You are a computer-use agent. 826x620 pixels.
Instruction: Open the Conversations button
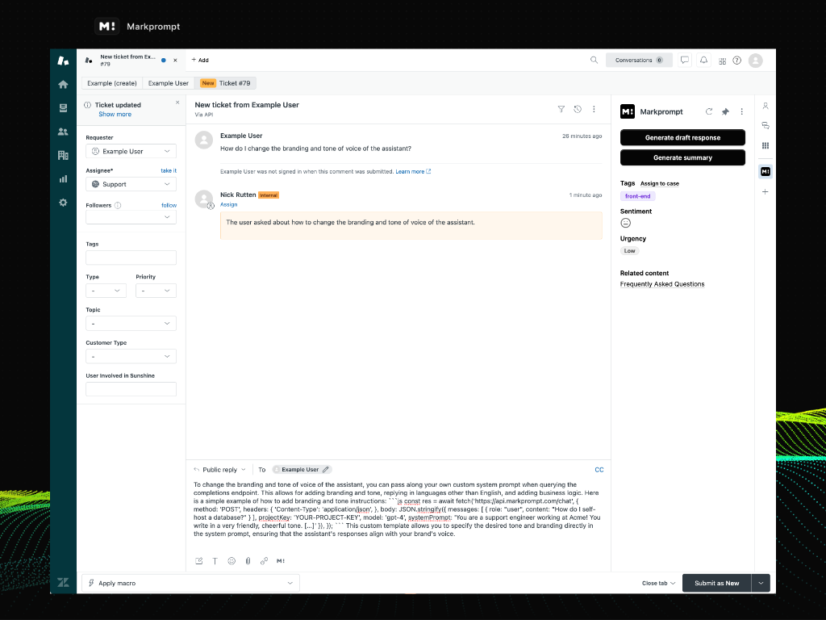click(x=639, y=60)
